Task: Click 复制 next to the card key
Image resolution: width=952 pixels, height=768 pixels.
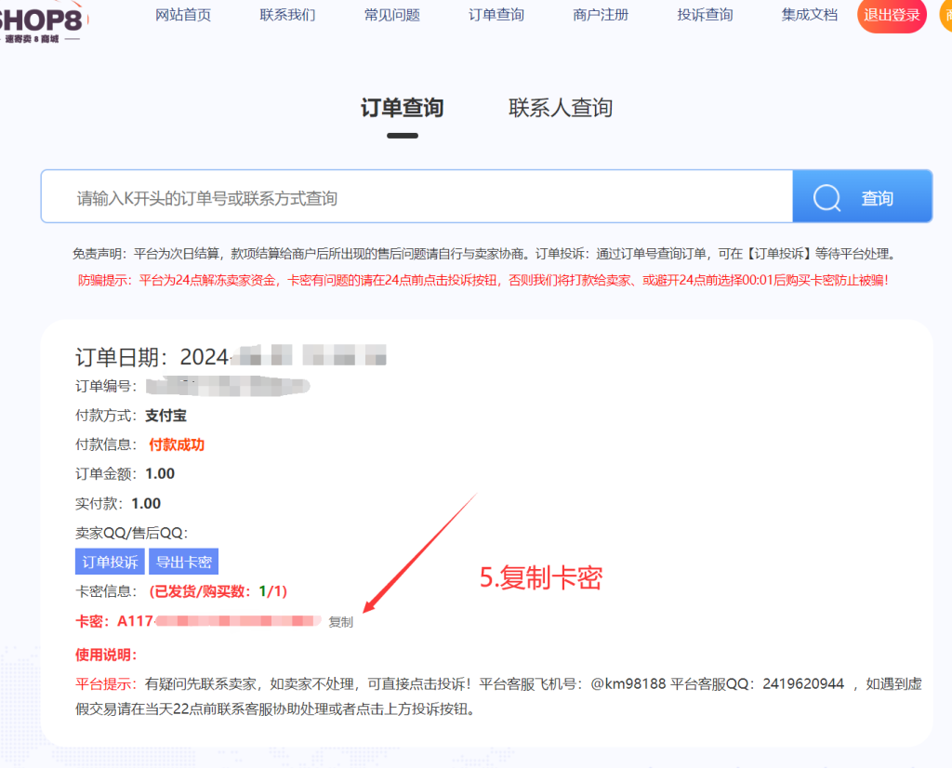Action: [x=340, y=622]
